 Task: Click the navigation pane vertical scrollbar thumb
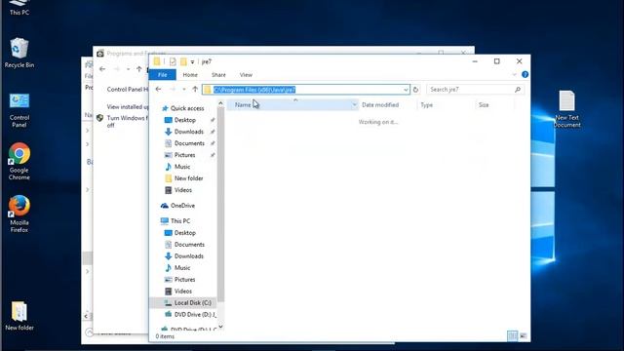click(x=221, y=204)
